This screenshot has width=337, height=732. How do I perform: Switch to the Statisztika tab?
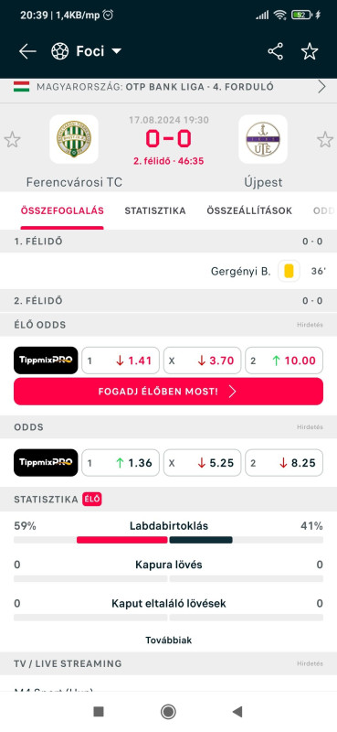point(154,210)
